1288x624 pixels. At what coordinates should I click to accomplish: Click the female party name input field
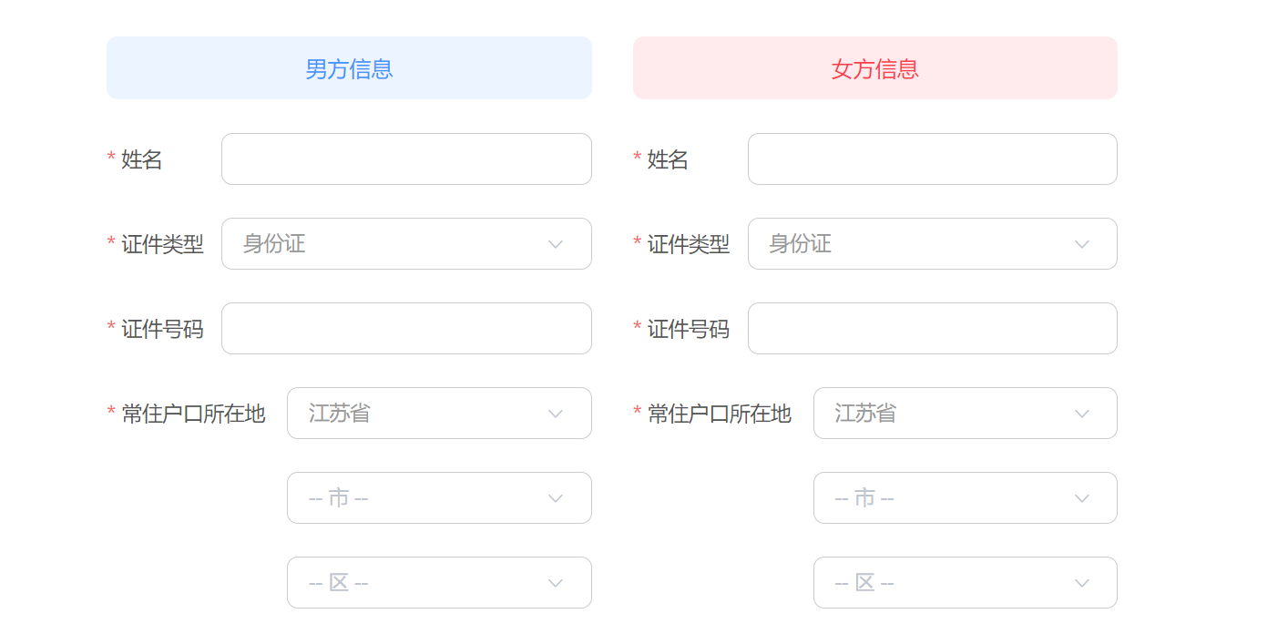coord(932,159)
